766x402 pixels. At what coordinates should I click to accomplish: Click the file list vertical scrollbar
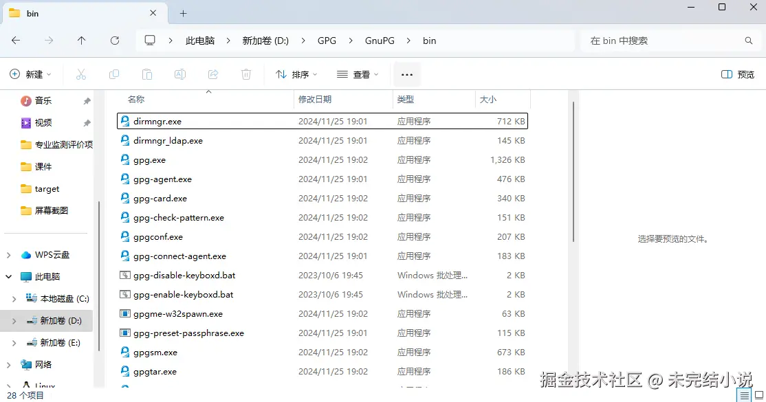coord(573,171)
